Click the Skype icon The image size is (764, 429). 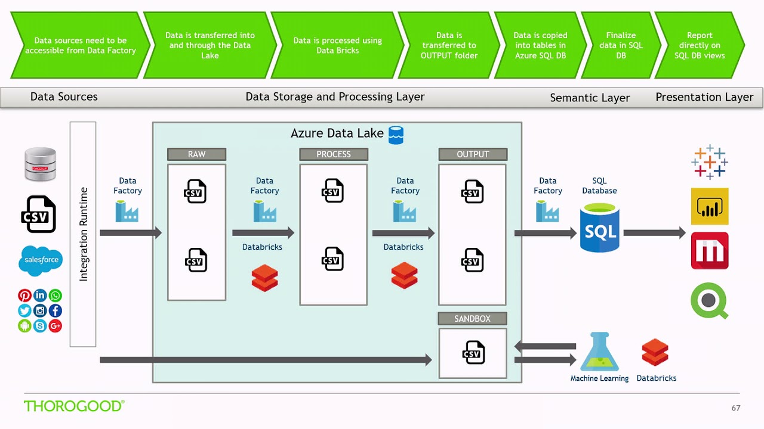40,326
